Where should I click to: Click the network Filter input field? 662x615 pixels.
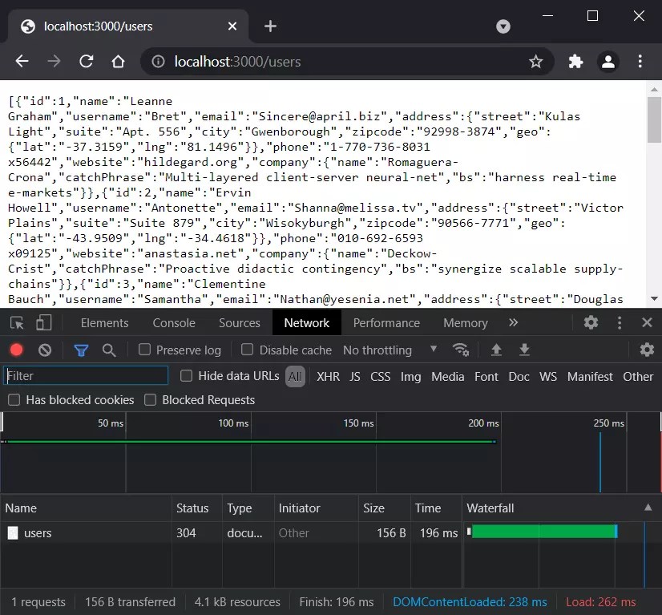(x=86, y=375)
